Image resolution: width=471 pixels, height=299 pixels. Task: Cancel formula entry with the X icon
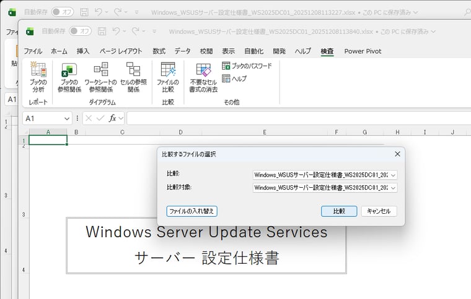(x=88, y=118)
